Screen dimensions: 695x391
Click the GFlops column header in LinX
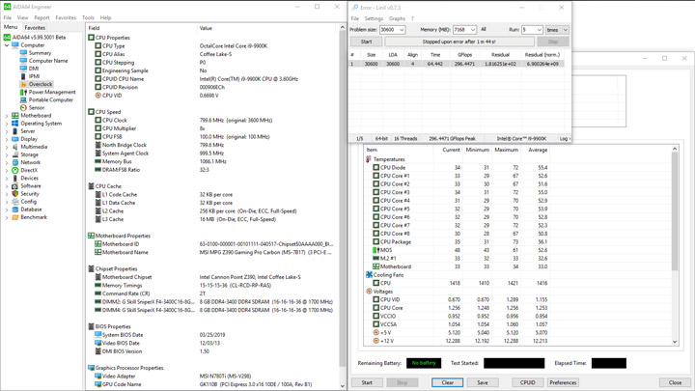click(x=464, y=55)
